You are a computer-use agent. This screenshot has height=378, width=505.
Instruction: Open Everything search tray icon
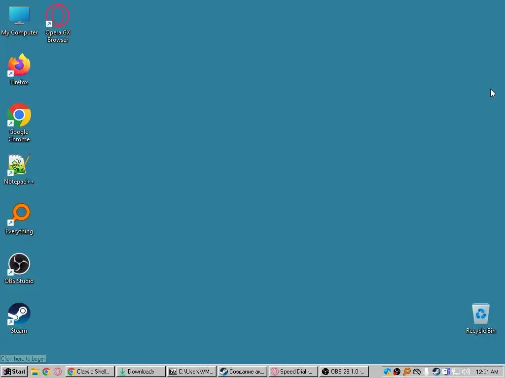(x=407, y=372)
